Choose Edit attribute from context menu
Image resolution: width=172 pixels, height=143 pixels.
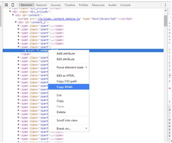click(69, 59)
